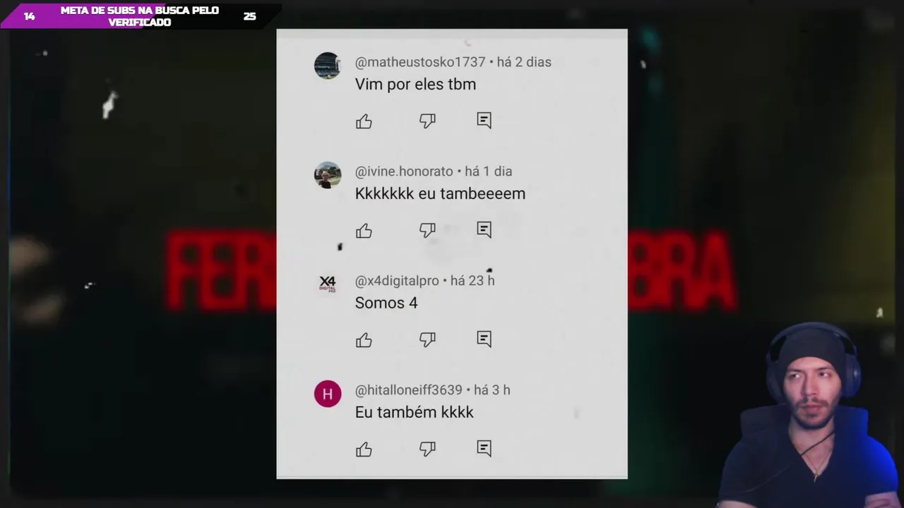Viewport: 904px width, 508px height.
Task: Reply to the @hitalloneiff3639 comment
Action: (x=484, y=448)
